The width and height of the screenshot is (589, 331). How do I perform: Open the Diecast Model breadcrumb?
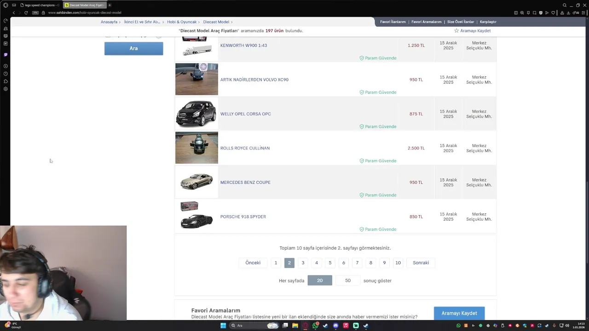tap(216, 22)
